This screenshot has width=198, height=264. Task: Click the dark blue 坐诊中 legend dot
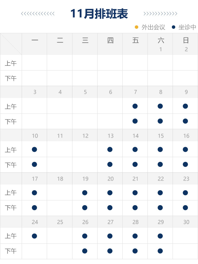click(x=174, y=27)
